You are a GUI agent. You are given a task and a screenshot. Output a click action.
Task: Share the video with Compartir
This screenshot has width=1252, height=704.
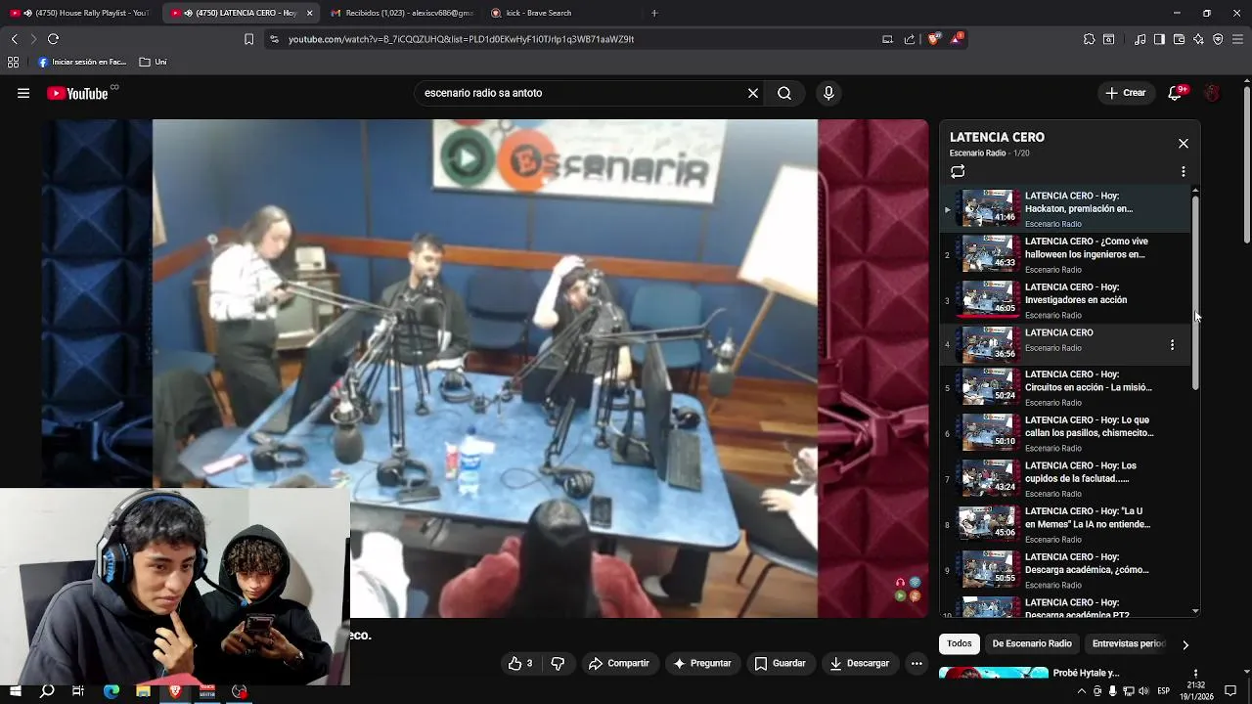pos(618,663)
